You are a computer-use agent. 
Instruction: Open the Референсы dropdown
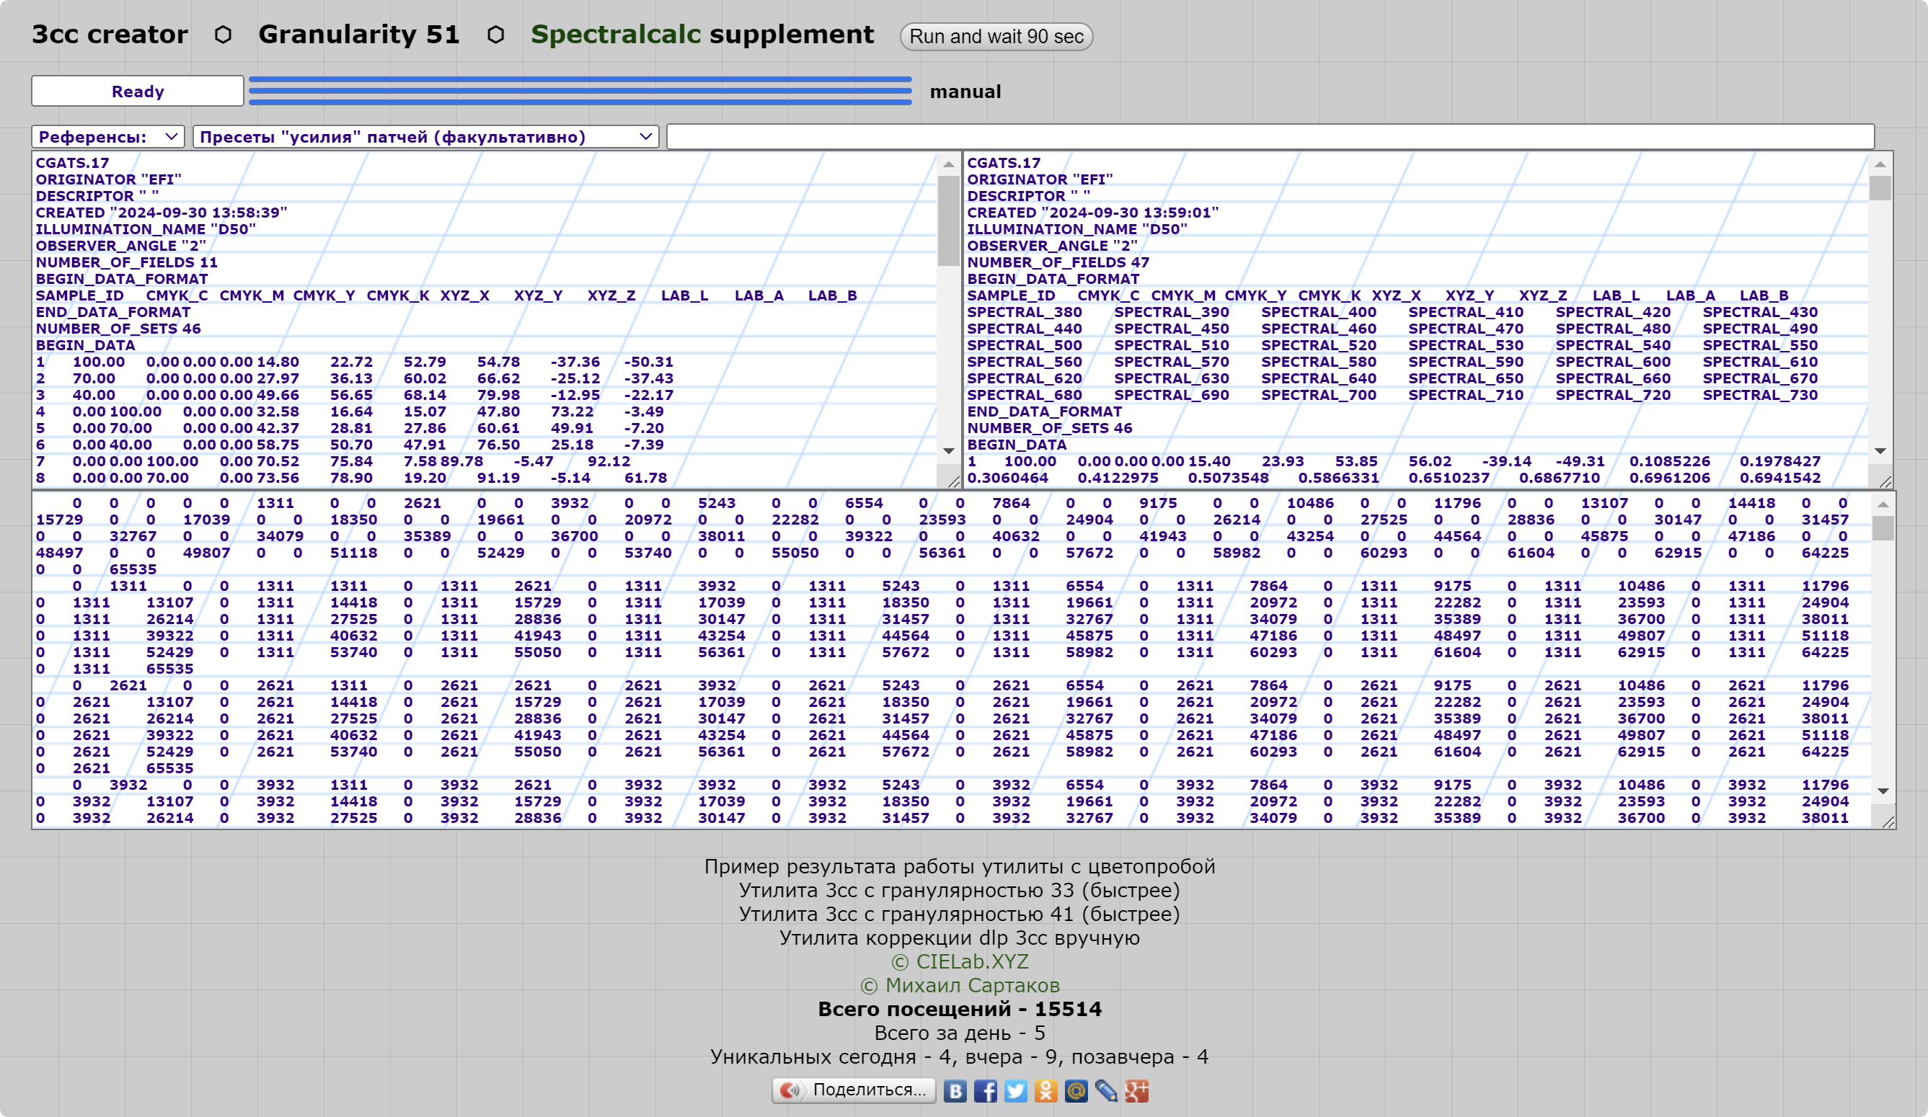click(108, 137)
